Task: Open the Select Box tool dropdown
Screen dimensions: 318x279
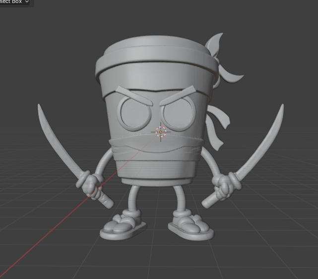Action: pyautogui.click(x=14, y=1)
